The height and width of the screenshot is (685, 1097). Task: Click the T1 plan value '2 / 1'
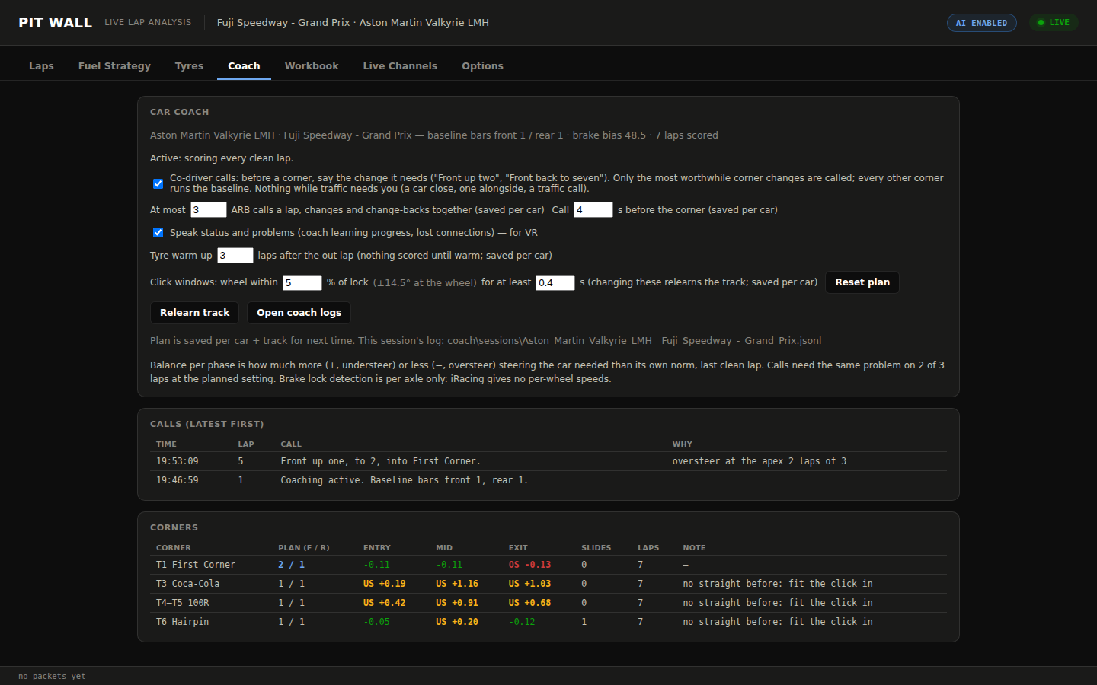291,565
